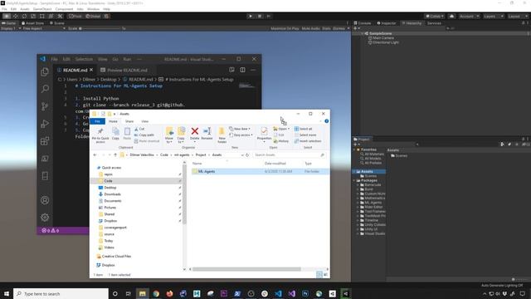531x299 pixels.
Task: Open Unity Layout dropdown
Action: [x=518, y=17]
